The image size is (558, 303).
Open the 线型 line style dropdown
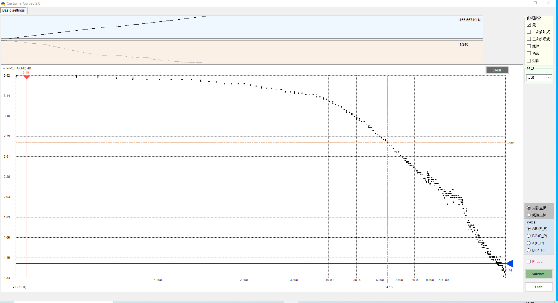539,78
